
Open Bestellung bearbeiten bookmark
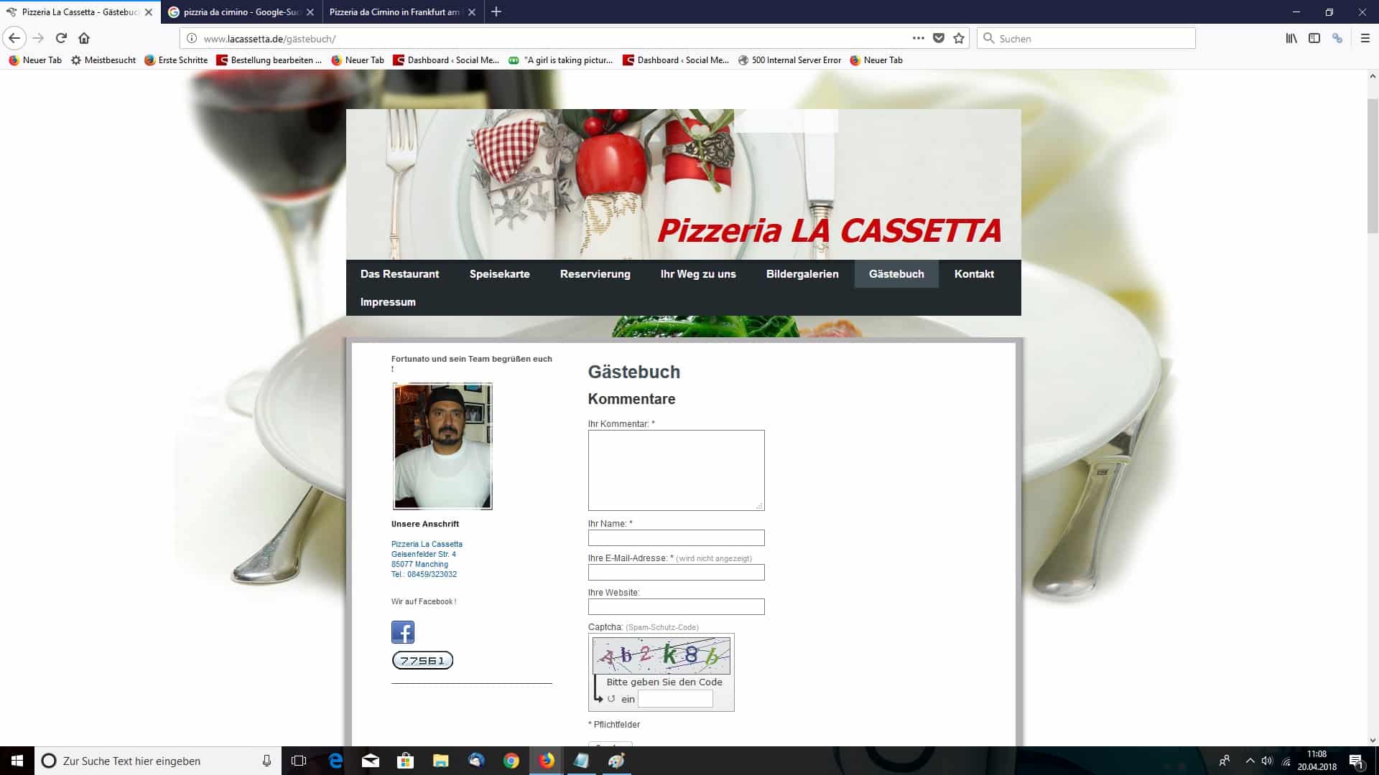tap(269, 60)
